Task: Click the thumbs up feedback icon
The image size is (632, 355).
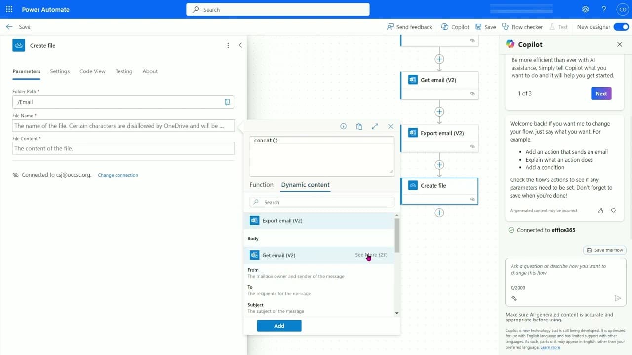Action: click(601, 211)
